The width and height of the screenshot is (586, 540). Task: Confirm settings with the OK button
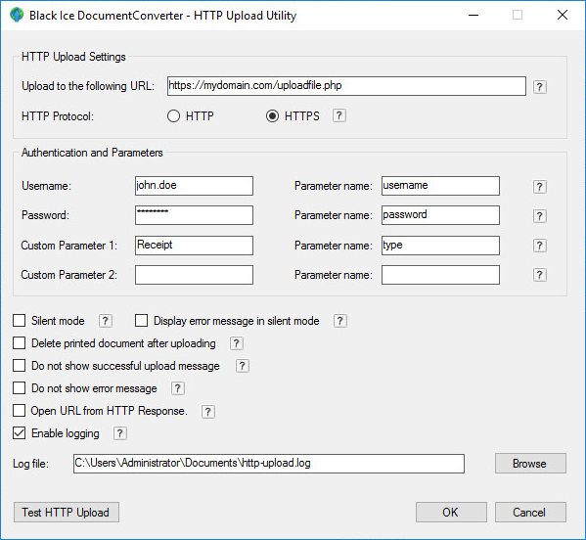[x=451, y=512]
